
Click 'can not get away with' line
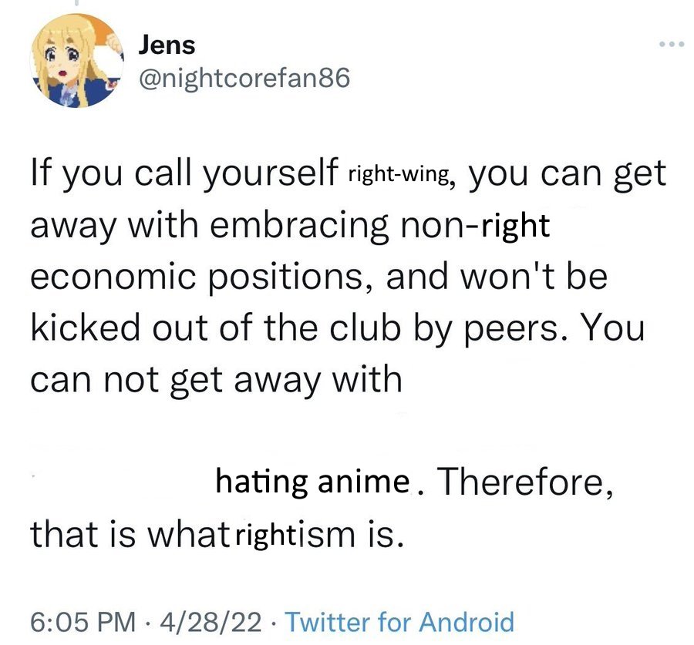coord(216,380)
